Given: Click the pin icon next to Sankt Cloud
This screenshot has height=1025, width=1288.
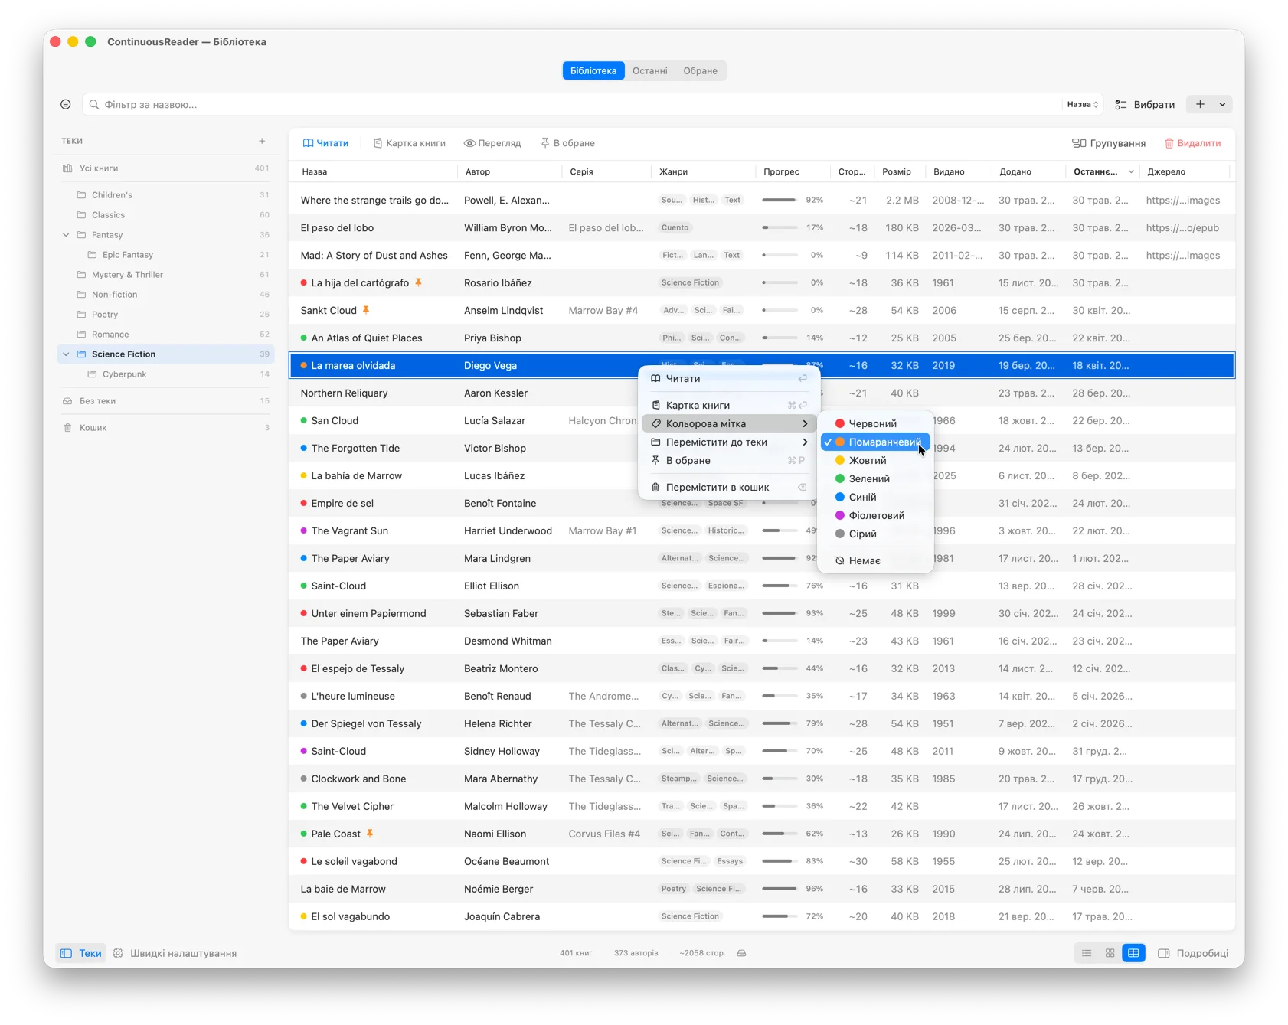Looking at the screenshot, I should [366, 310].
